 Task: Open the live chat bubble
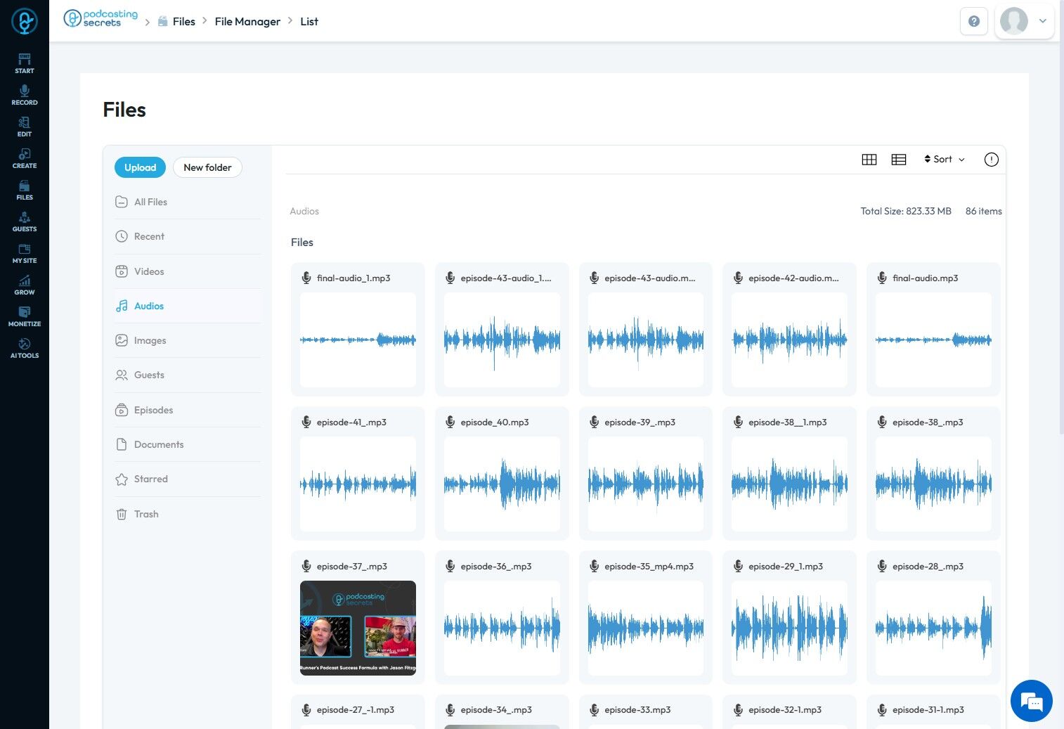(x=1032, y=701)
